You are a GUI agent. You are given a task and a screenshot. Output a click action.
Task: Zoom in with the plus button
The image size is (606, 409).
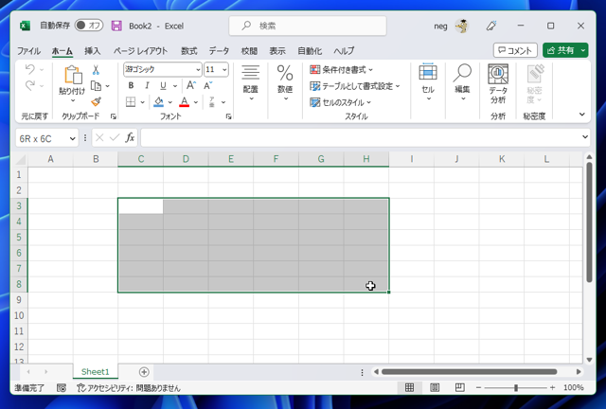(x=552, y=387)
